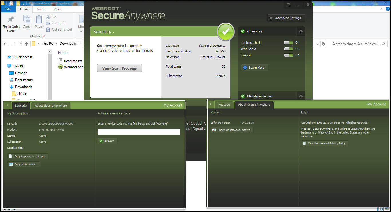Click PC Security settings gear icon
This screenshot has height=212, width=391.
point(301,31)
